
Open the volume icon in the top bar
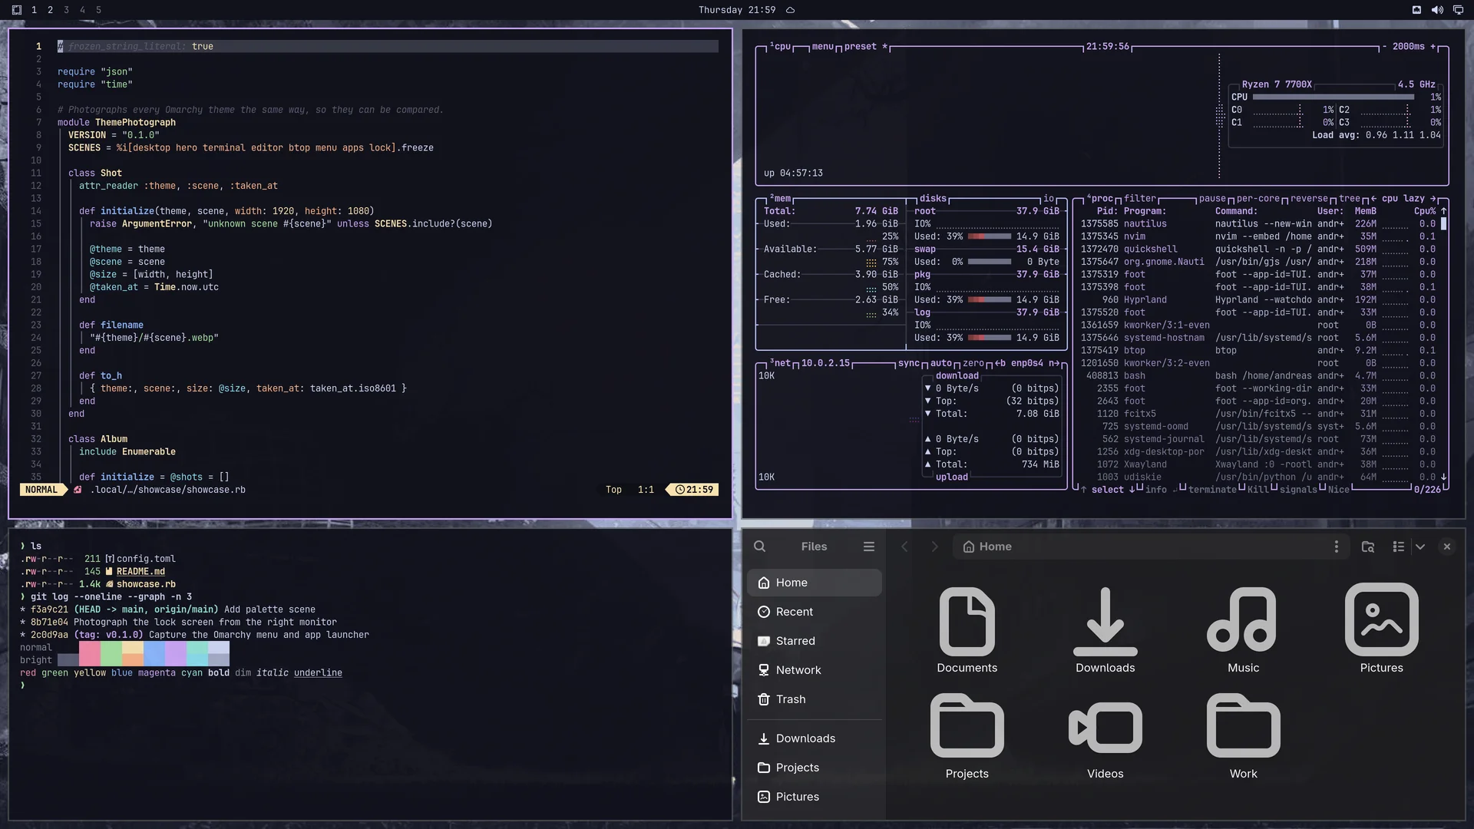(1437, 10)
